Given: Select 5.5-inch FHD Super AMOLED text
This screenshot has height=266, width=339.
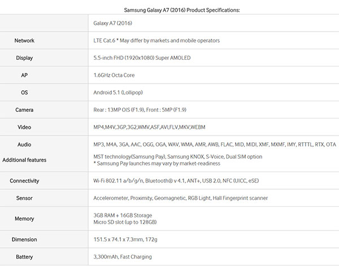Looking at the screenshot, I should [142, 58].
